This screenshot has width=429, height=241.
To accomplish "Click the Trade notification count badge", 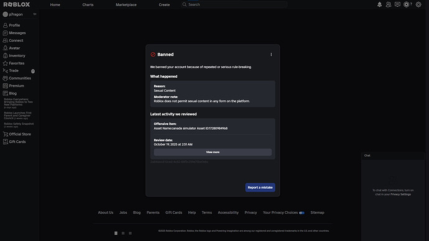I will click(x=33, y=71).
